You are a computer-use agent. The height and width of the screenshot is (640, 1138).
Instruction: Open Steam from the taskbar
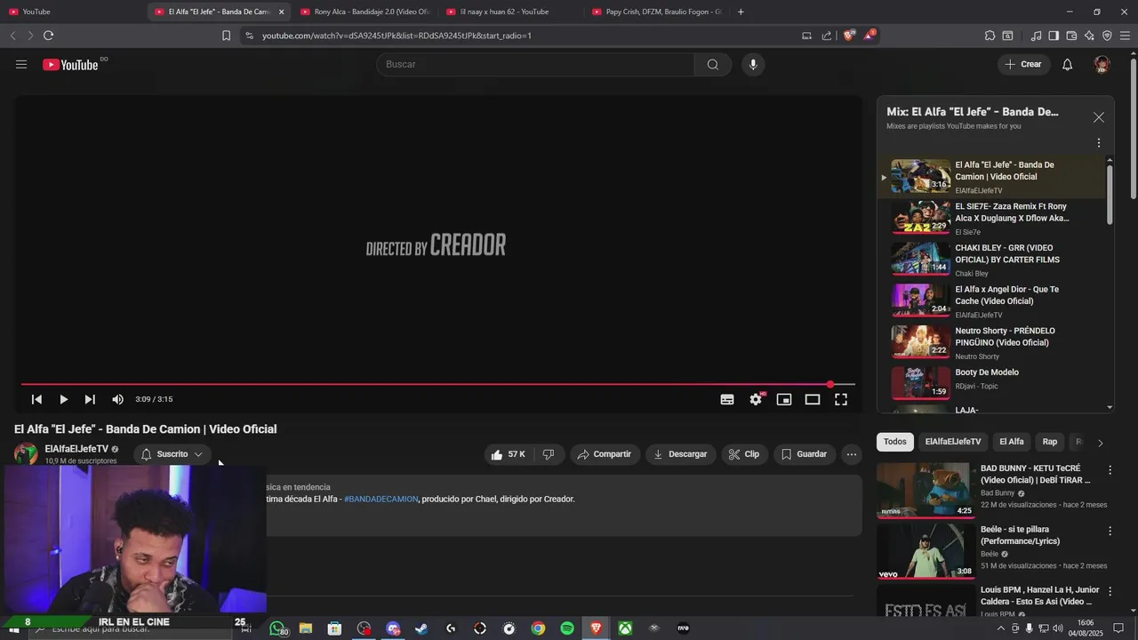[421, 628]
